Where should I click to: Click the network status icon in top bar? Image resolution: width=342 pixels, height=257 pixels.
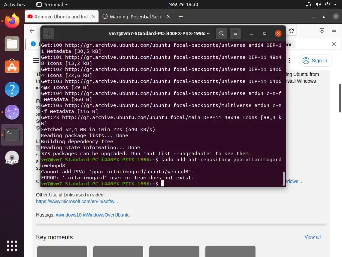coord(309,4)
